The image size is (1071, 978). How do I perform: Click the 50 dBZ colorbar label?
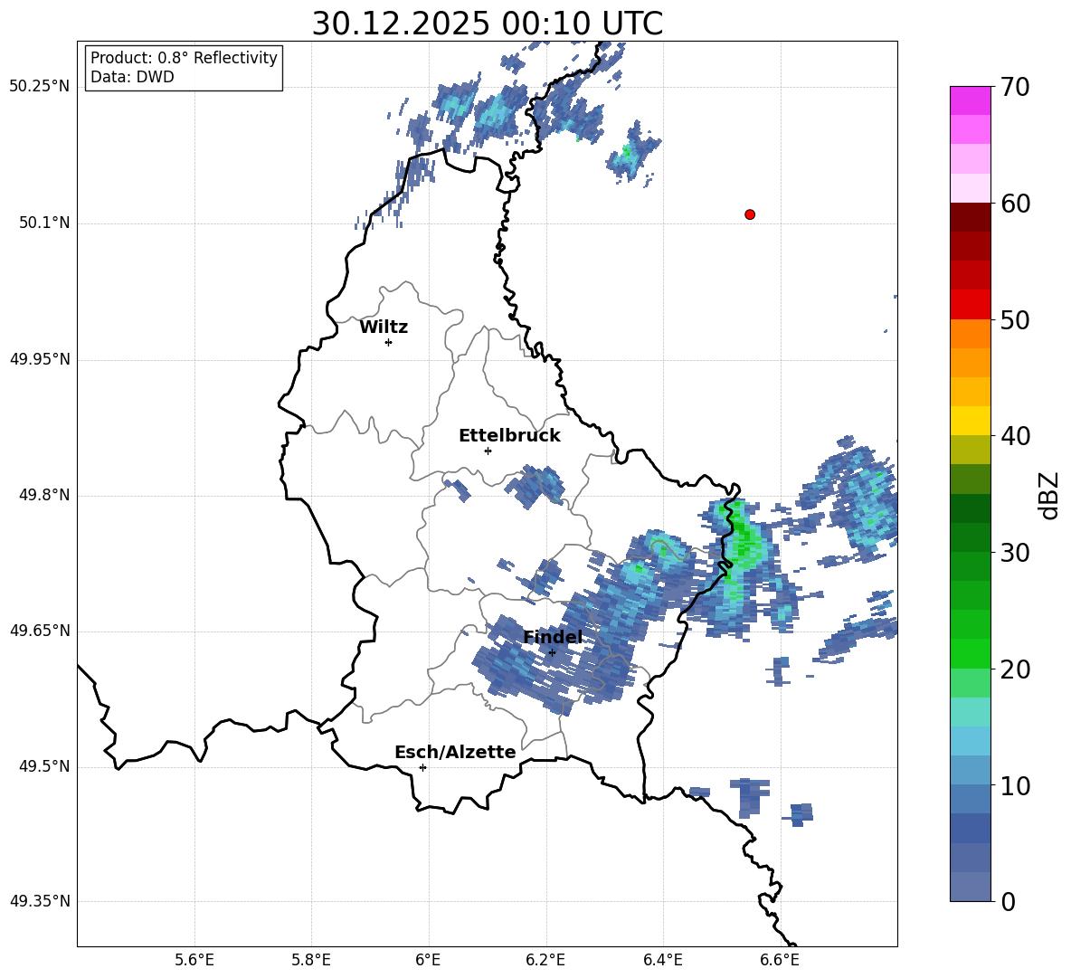(1014, 319)
